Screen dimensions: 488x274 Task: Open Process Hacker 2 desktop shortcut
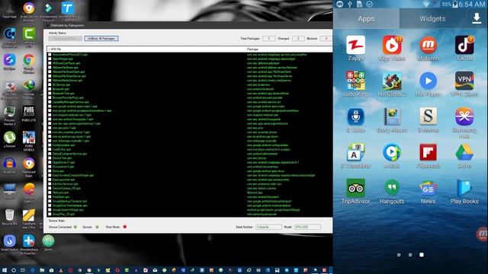pos(9,112)
